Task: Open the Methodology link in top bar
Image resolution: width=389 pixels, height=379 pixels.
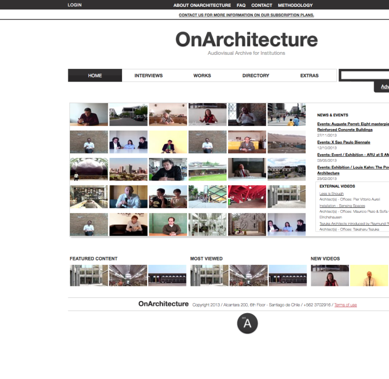Action: [295, 5]
